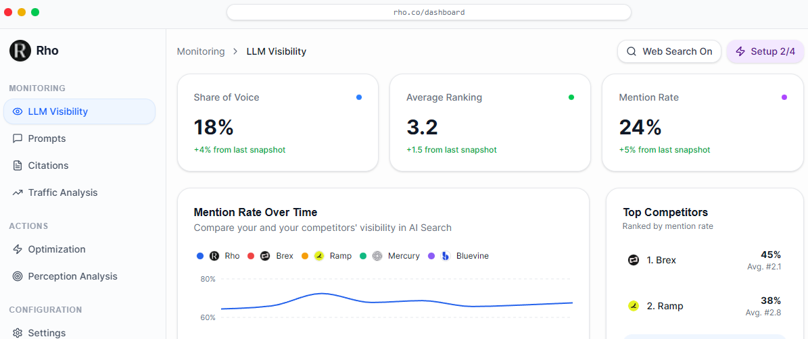Open the Setup 2/4 button
This screenshot has width=808, height=339.
click(765, 51)
